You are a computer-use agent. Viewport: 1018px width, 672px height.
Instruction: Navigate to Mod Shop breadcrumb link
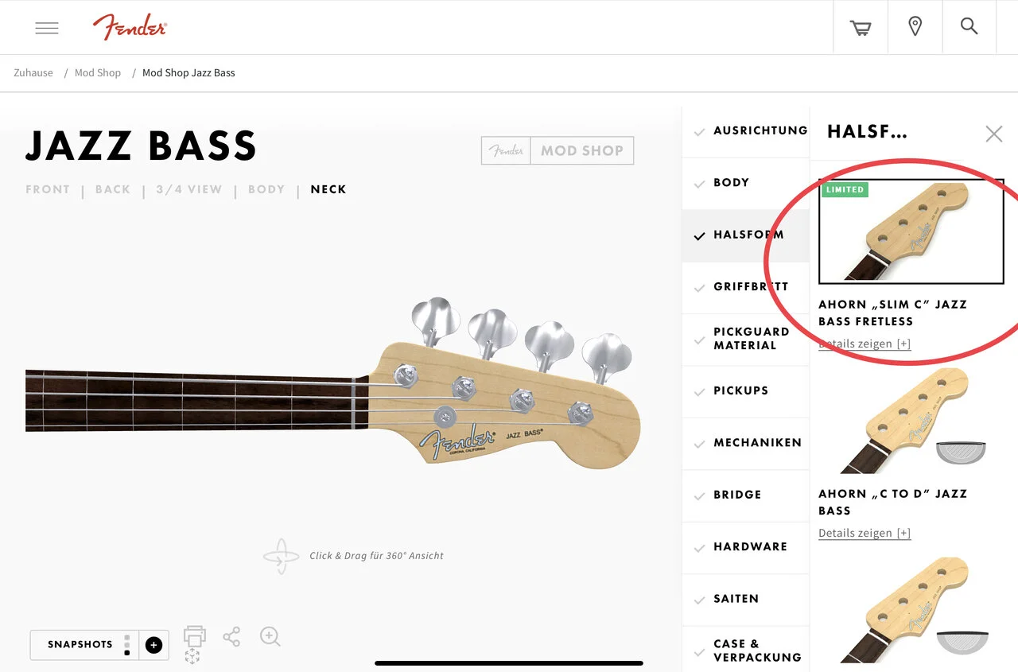pyautogui.click(x=98, y=73)
